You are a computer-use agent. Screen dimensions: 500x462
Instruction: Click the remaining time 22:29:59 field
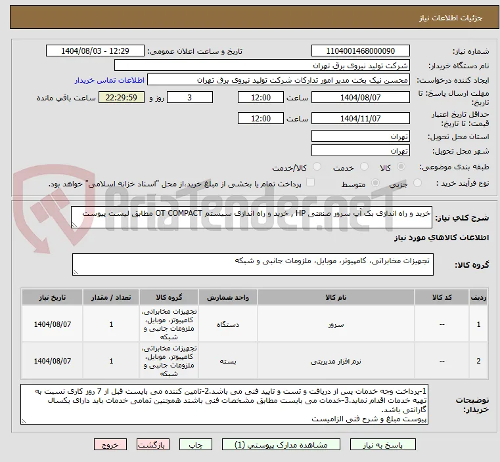122,97
